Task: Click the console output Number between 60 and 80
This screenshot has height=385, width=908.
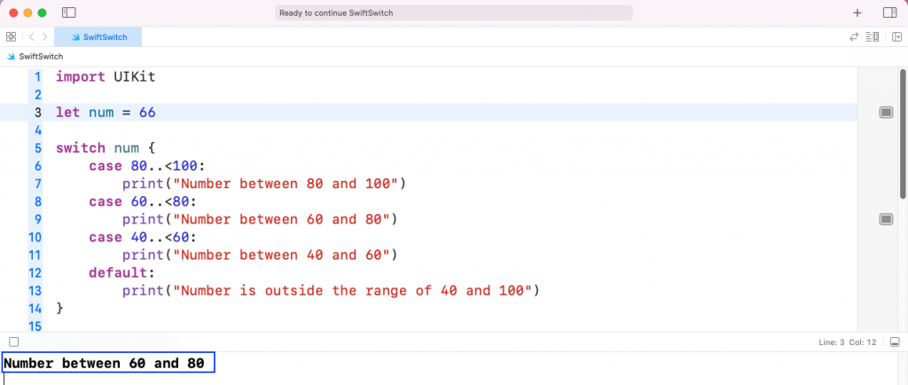Action: coord(105,364)
